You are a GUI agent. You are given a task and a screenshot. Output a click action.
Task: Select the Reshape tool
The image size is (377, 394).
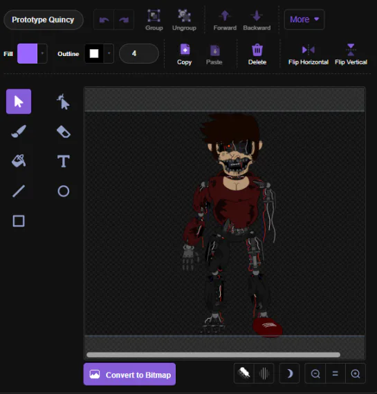pos(63,102)
